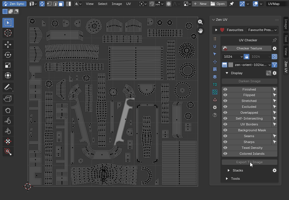Click the Checker Texture button
Image resolution: width=289 pixels, height=200 pixels.
(249, 48)
